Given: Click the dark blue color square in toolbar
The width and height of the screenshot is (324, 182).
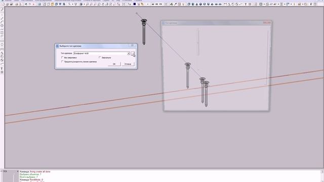Looking at the screenshot, I should point(135,4).
